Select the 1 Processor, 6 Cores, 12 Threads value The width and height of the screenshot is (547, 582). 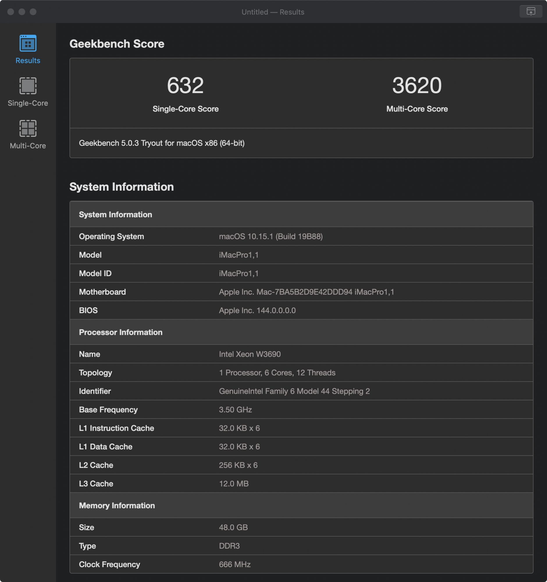[277, 373]
